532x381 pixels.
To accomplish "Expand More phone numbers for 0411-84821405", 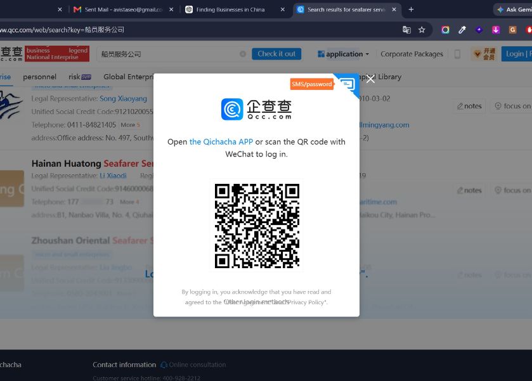I will tap(130, 125).
